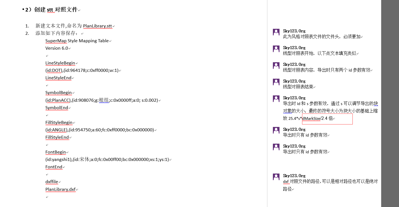Viewport: 399px width, 207px height.
Task: Click avatar icon of the 文件头 comment
Action: click(276, 32)
